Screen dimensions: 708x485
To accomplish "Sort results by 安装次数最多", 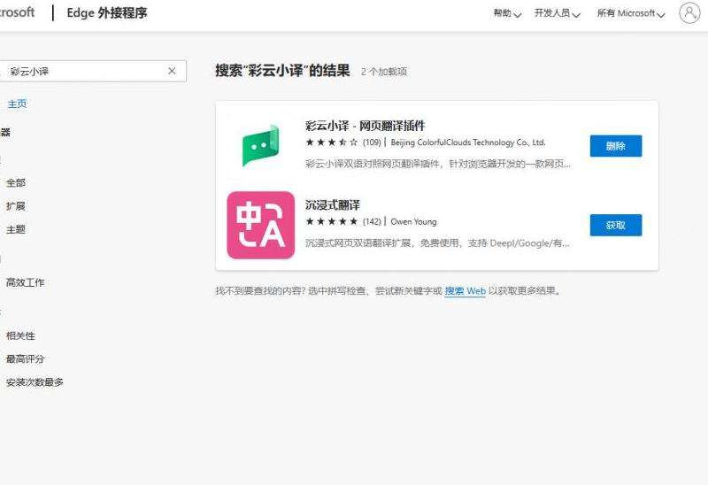I will click(35, 382).
